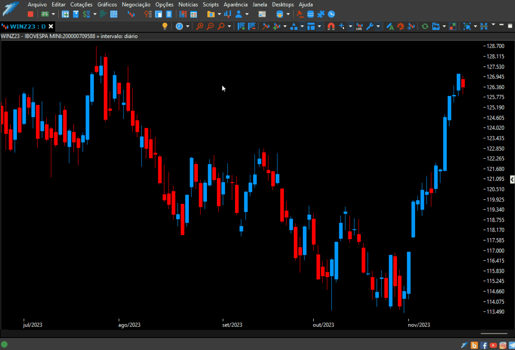Click the red green color scheme icon
This screenshot has width=515, height=350.
tap(452, 26)
